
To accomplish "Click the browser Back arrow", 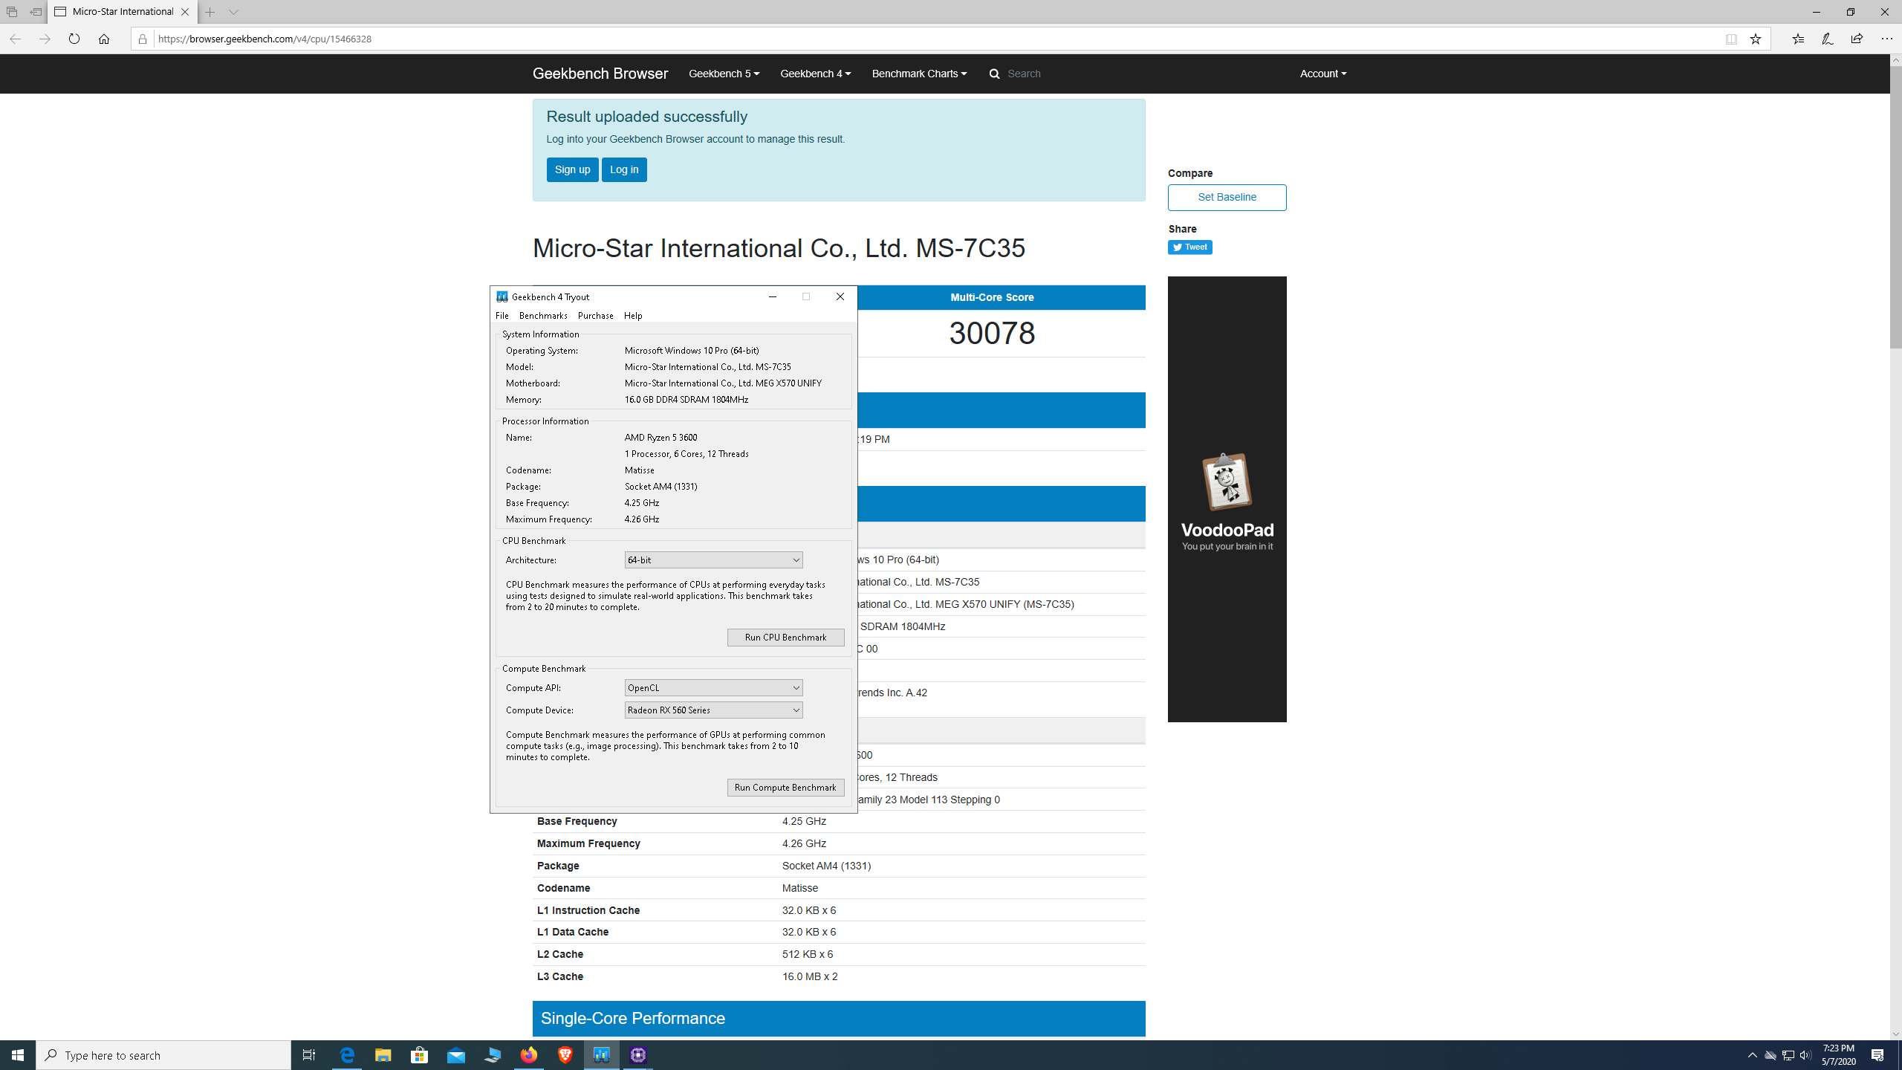I will coord(15,39).
